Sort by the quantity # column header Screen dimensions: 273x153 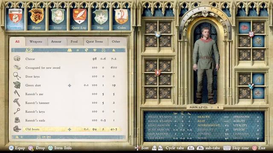(78, 50)
